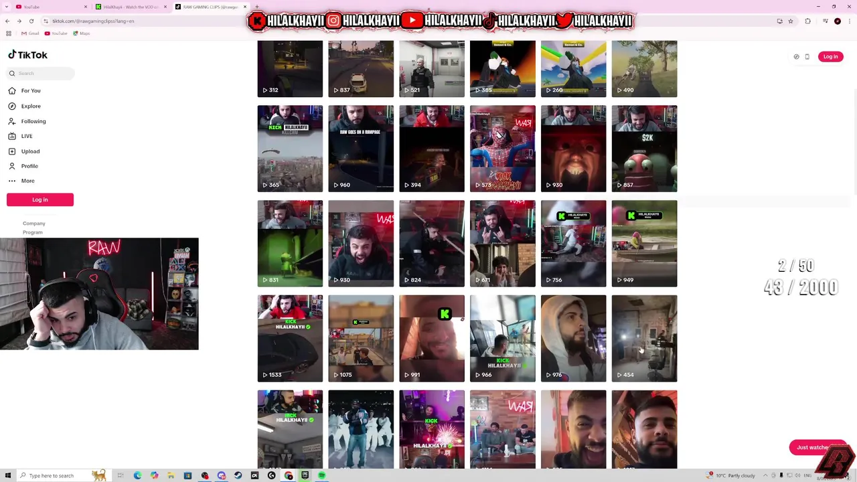Image resolution: width=857 pixels, height=482 pixels.
Task: Click the browser address bar URL
Action: pyautogui.click(x=93, y=21)
